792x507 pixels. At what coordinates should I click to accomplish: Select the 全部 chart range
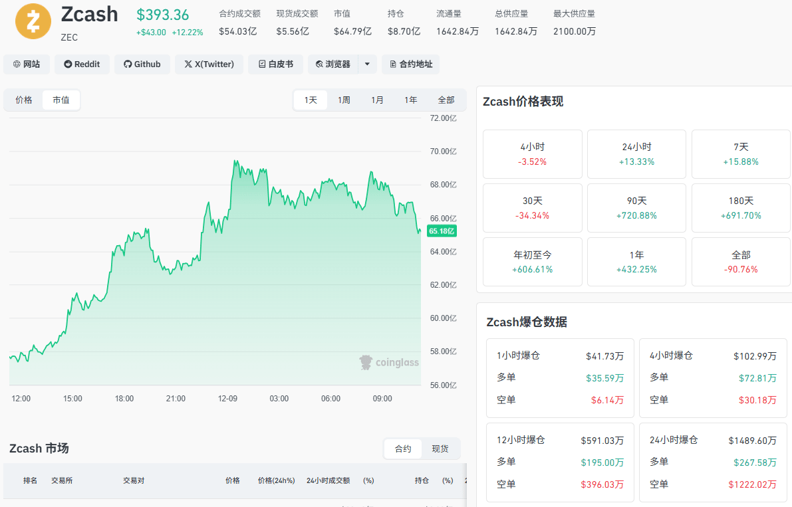tap(446, 100)
